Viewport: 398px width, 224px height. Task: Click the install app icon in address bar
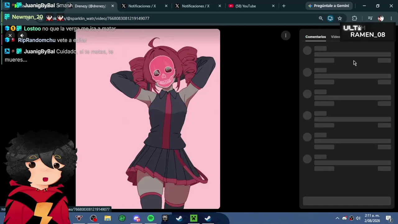pyautogui.click(x=330, y=18)
